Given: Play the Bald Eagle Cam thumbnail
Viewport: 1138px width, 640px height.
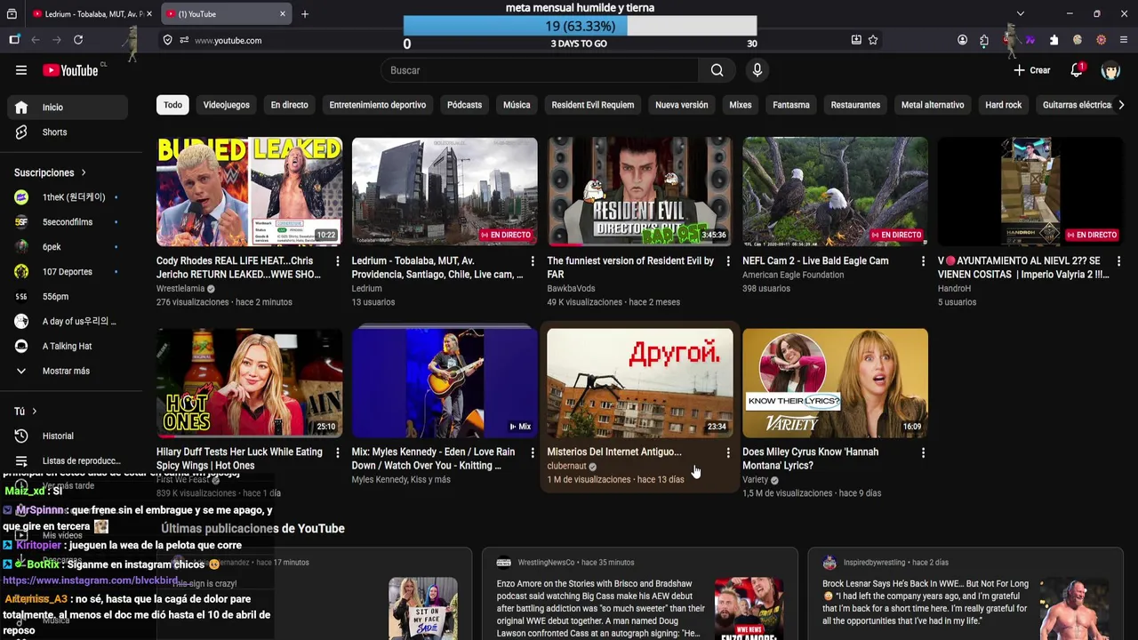Looking at the screenshot, I should tap(836, 192).
